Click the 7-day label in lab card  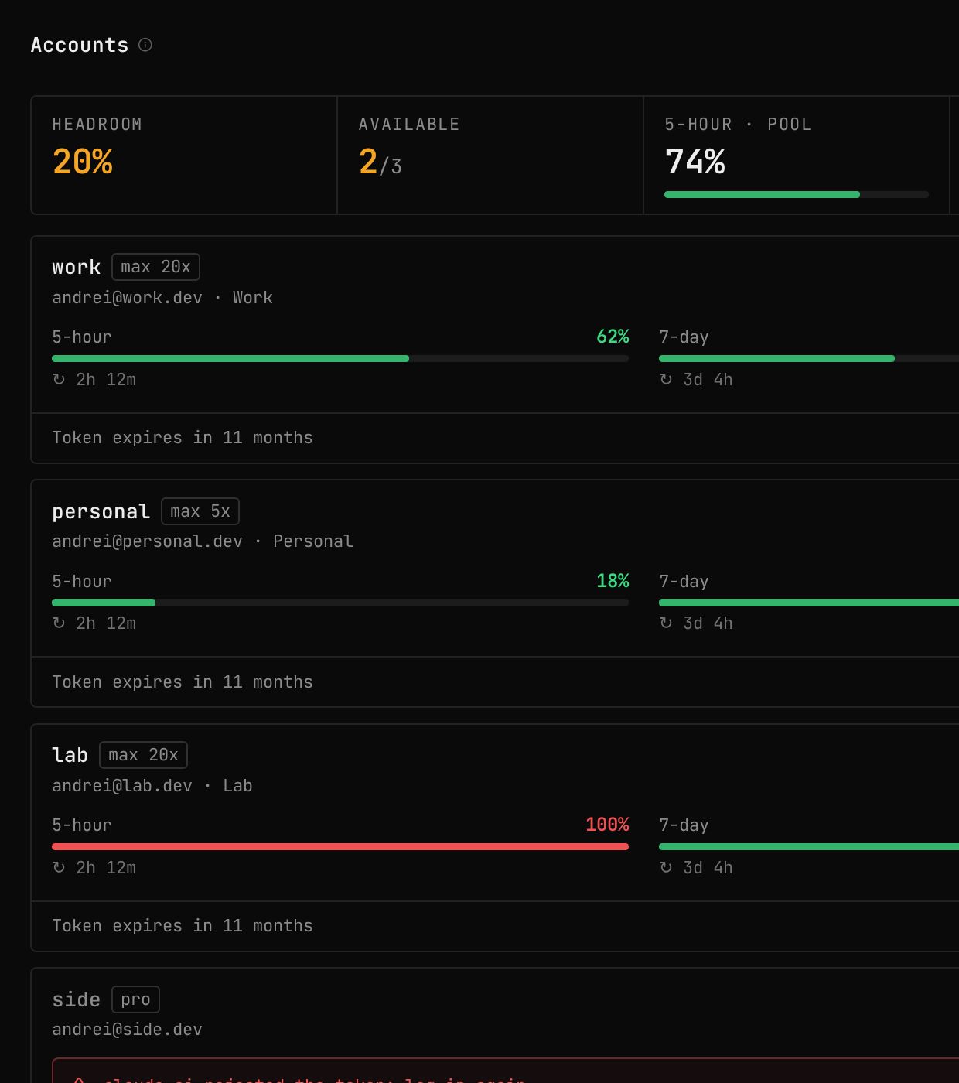point(684,825)
